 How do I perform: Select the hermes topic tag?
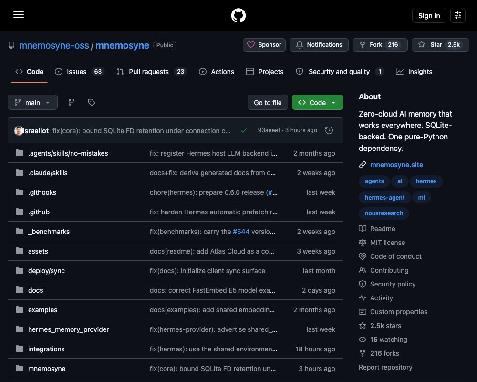click(426, 181)
